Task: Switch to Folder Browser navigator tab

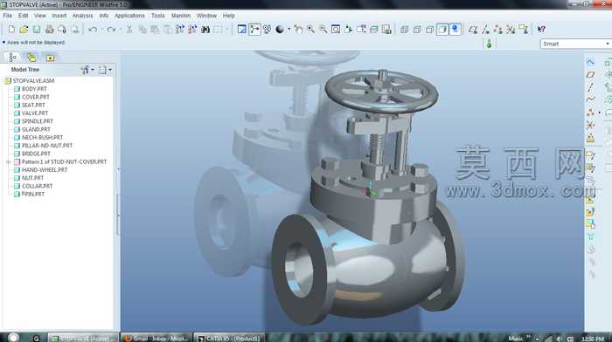Action: (x=31, y=58)
